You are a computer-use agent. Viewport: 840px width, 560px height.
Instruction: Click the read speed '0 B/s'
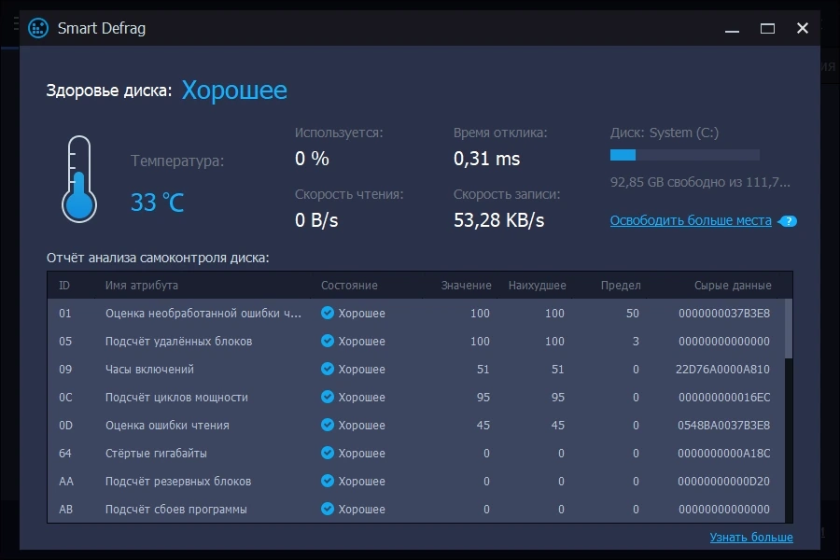[316, 219]
